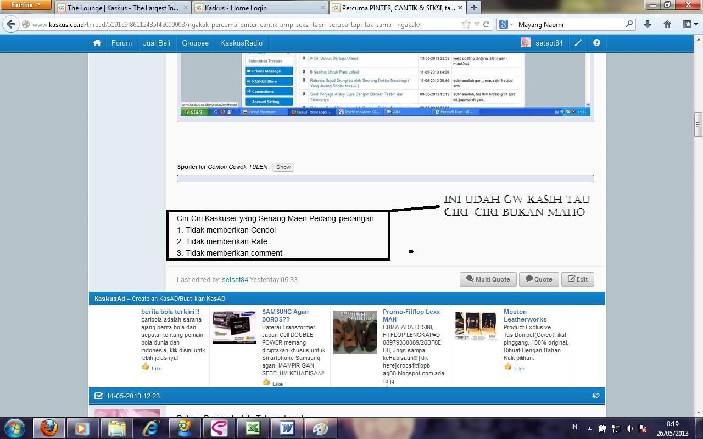The image size is (703, 439).
Task: Click the Edit post button
Action: point(578,279)
